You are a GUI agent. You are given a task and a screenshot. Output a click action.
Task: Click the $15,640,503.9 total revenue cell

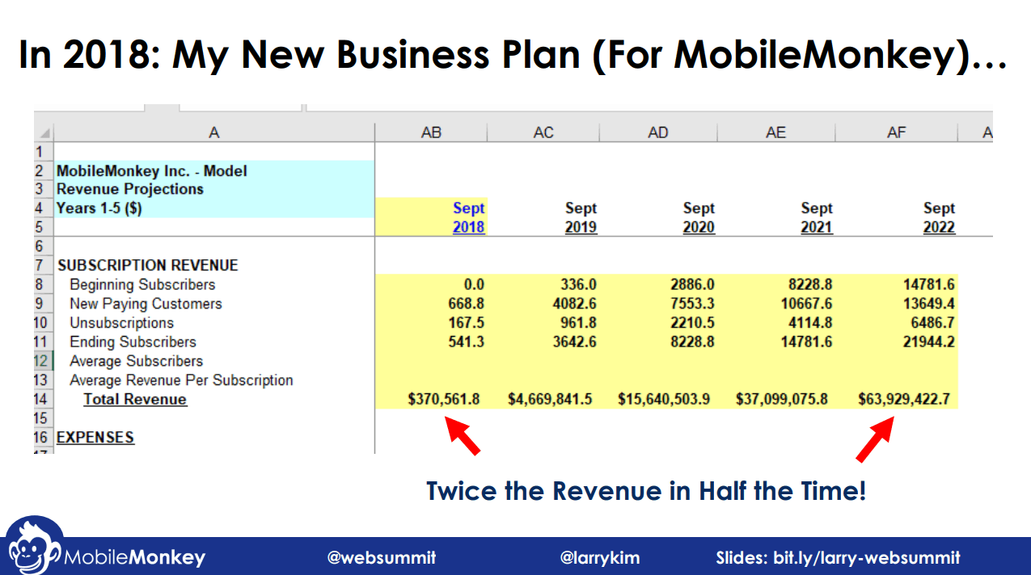pyautogui.click(x=658, y=399)
